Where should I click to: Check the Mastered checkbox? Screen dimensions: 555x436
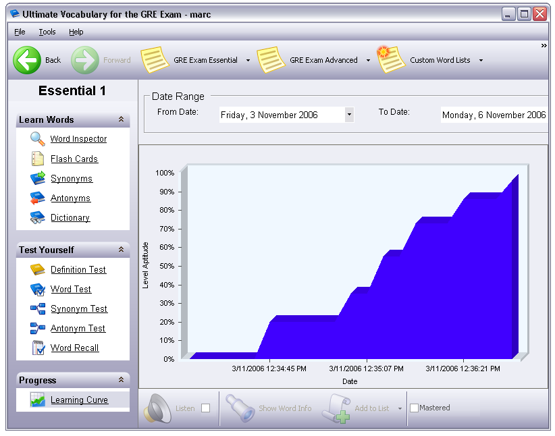[x=414, y=408]
